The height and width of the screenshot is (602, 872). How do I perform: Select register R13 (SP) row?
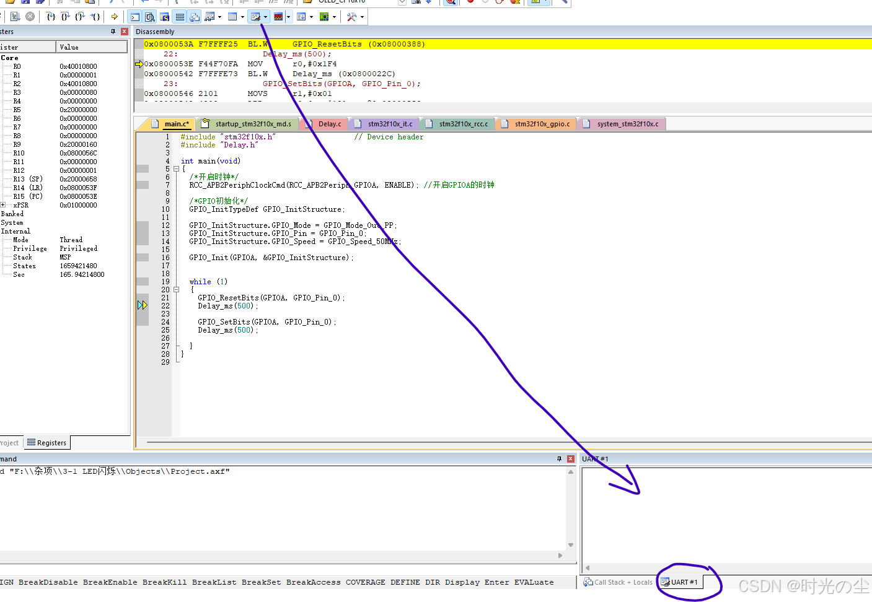(x=64, y=179)
